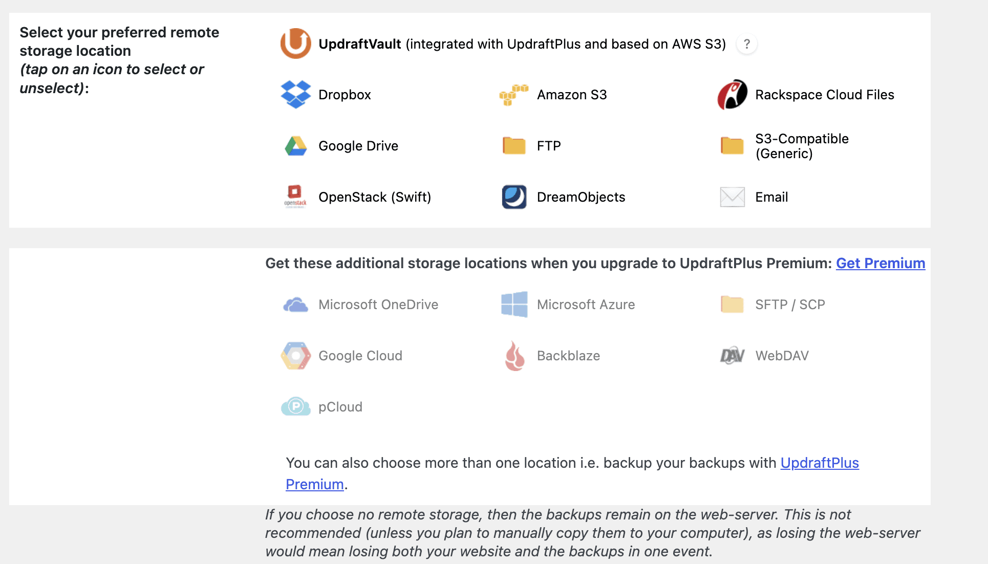Viewport: 988px width, 564px height.
Task: Select the DreamObjects icon
Action: coord(514,197)
